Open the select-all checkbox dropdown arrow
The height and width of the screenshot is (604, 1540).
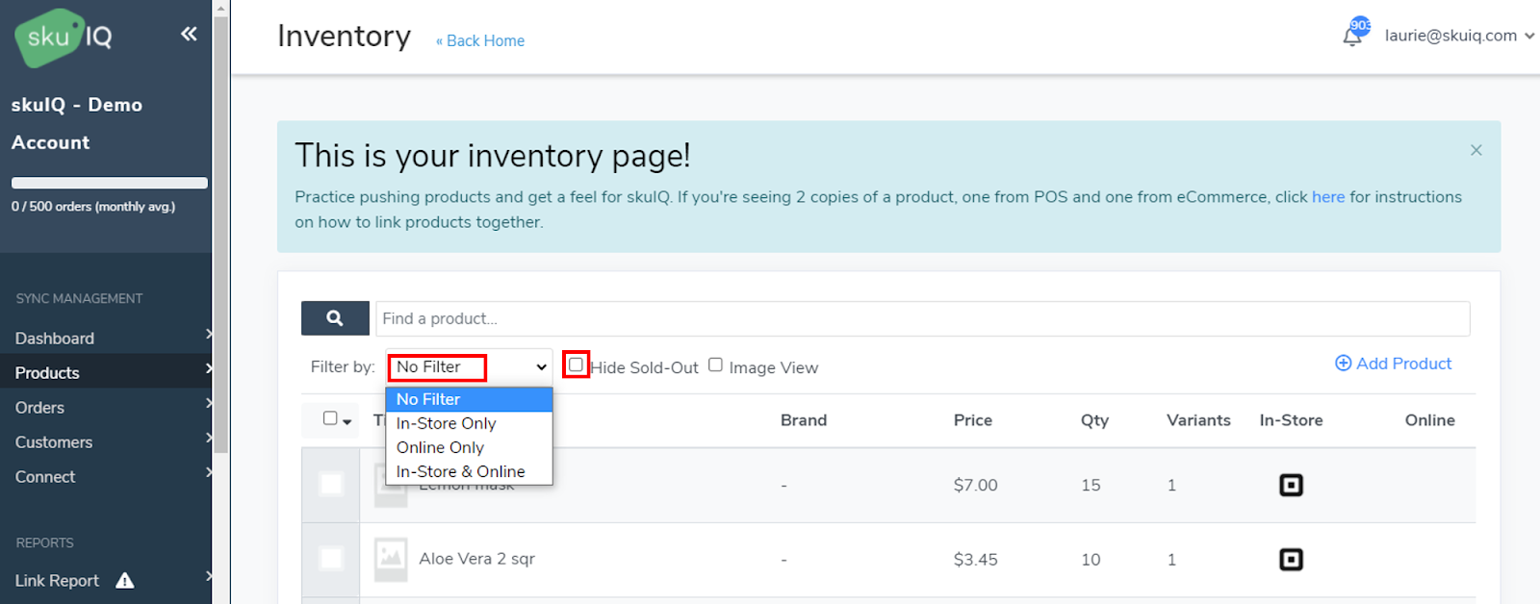pyautogui.click(x=347, y=421)
